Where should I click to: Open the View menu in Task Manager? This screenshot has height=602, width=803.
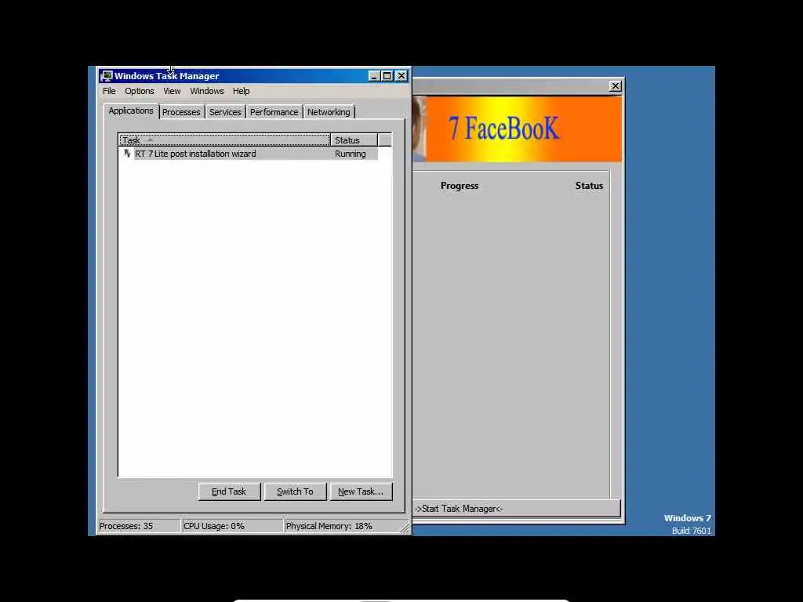[x=172, y=91]
